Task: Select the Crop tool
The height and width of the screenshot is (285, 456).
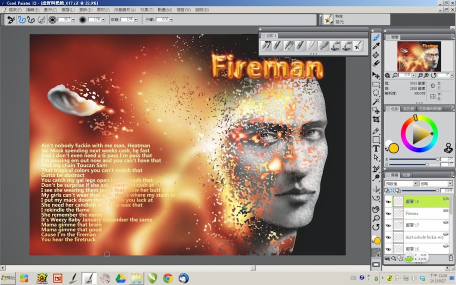Action: pyautogui.click(x=376, y=119)
